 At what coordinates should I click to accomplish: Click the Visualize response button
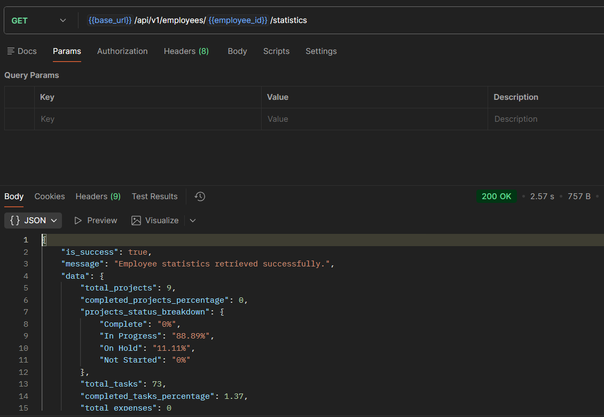coord(155,221)
